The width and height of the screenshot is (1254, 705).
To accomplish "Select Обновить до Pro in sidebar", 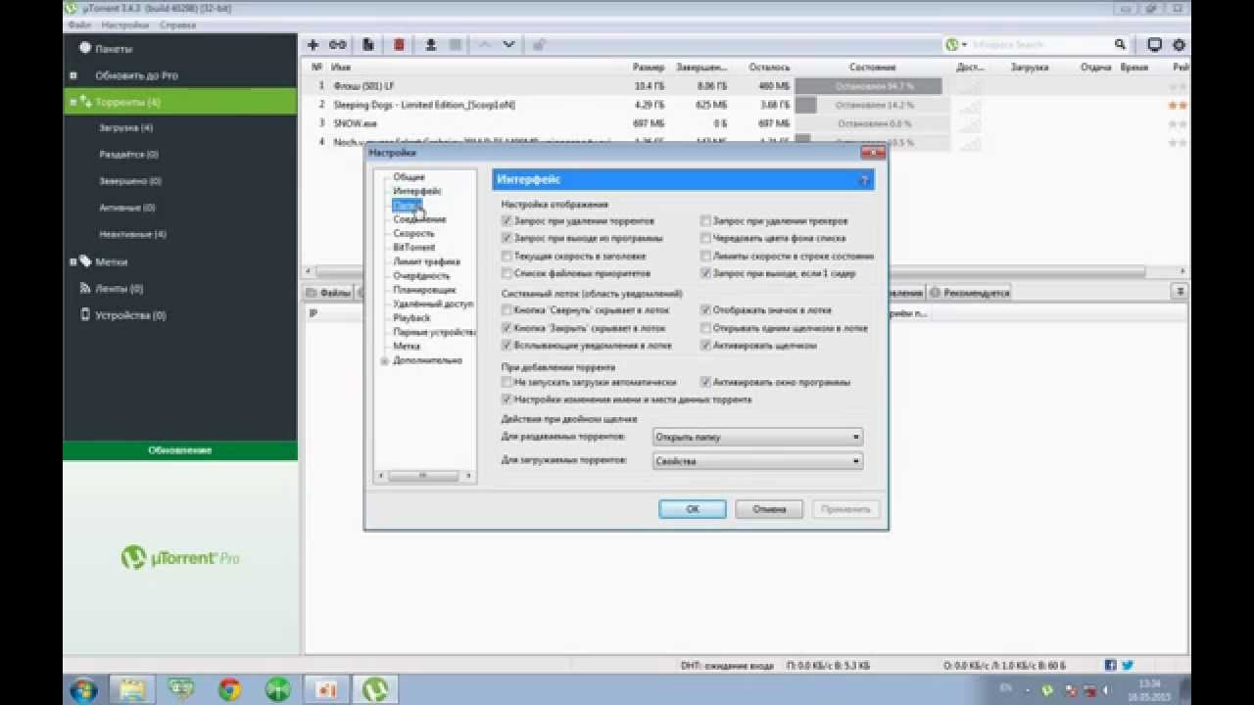I will [x=136, y=75].
